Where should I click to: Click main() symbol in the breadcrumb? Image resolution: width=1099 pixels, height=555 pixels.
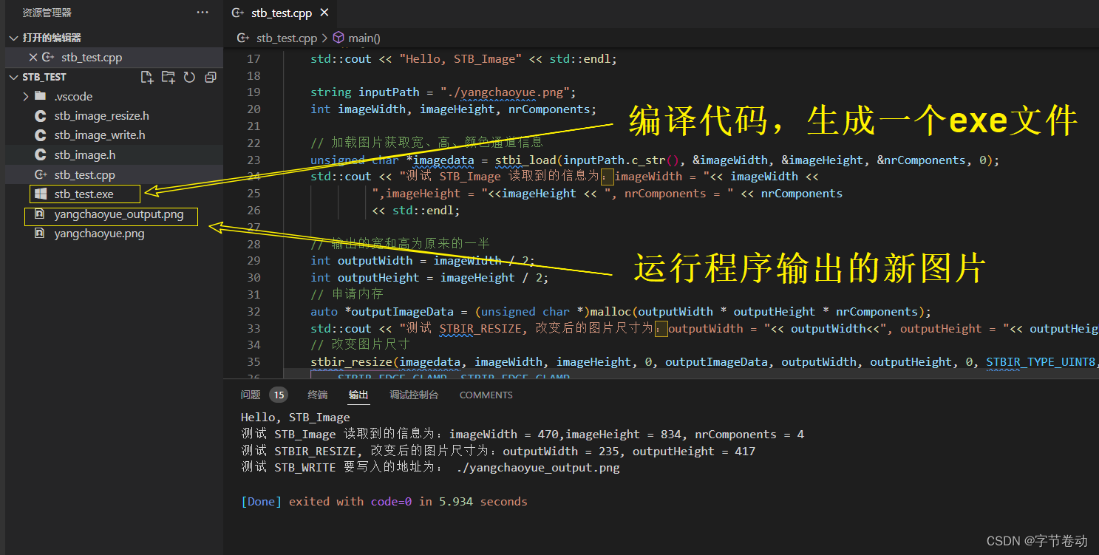[x=364, y=38]
